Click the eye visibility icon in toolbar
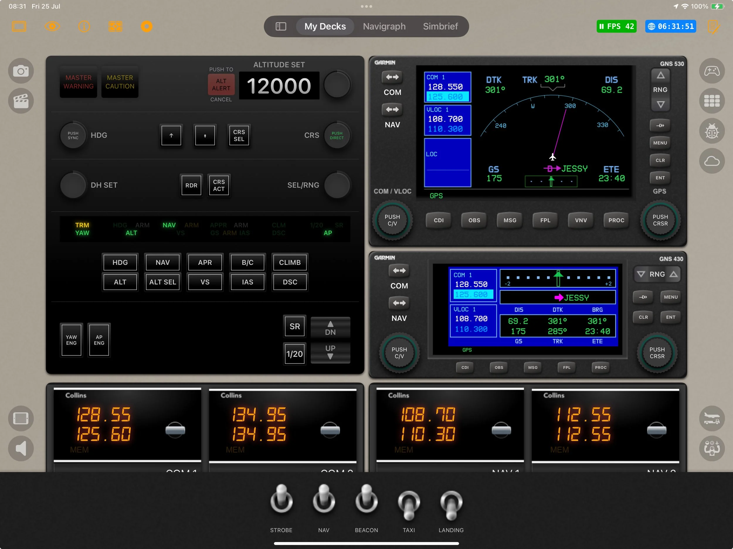The height and width of the screenshot is (549, 733). point(52,26)
